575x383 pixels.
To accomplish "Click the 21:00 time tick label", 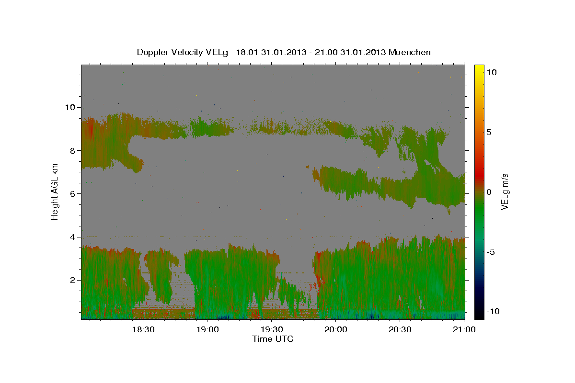I will [464, 329].
